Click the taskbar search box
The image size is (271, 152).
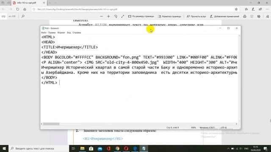coord(39,148)
